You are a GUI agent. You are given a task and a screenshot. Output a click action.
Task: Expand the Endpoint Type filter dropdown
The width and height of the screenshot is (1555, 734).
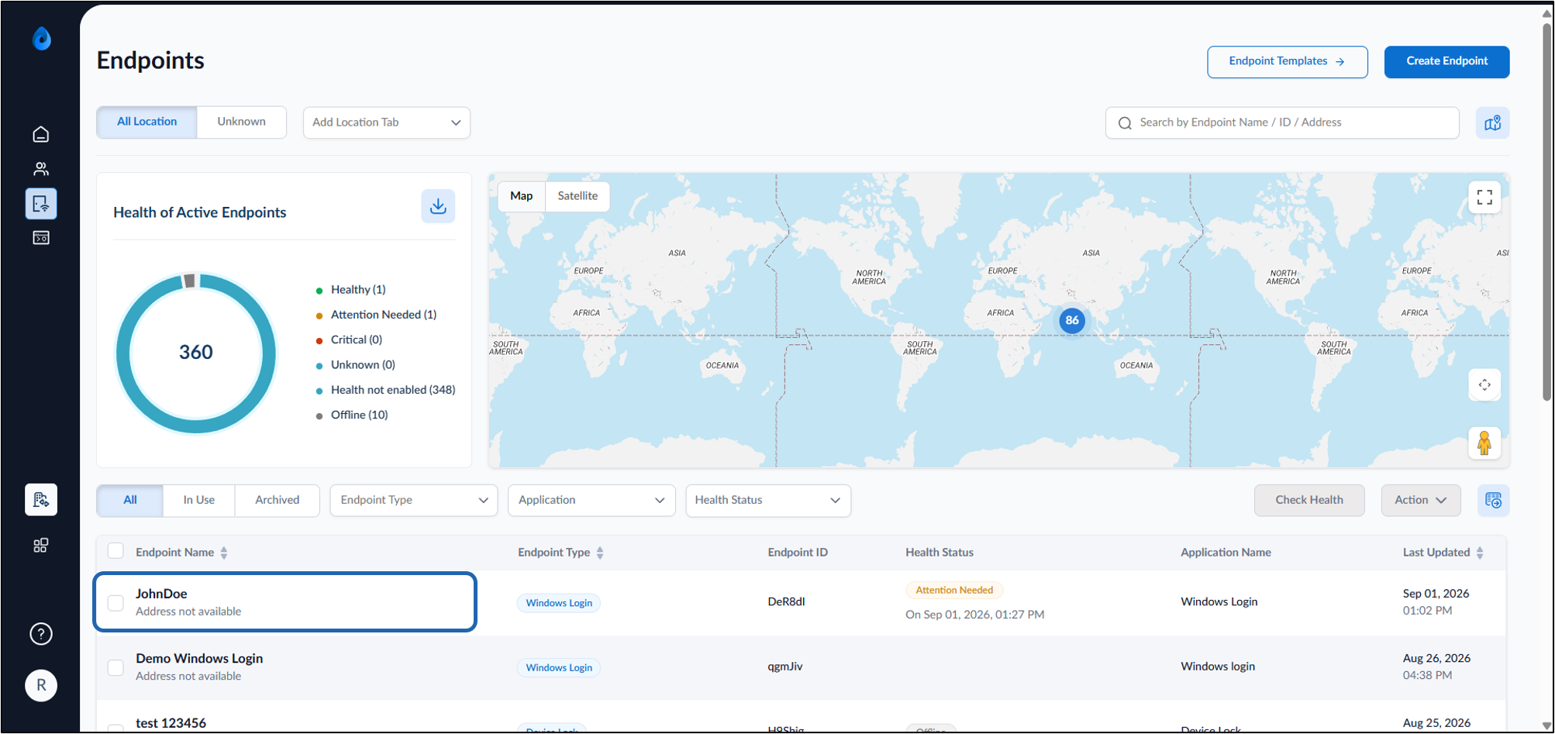(414, 501)
